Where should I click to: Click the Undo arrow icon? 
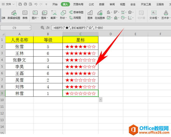[36, 4]
